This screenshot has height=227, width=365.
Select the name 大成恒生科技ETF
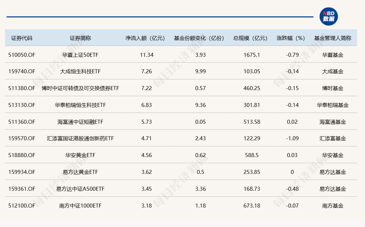pyautogui.click(x=80, y=71)
